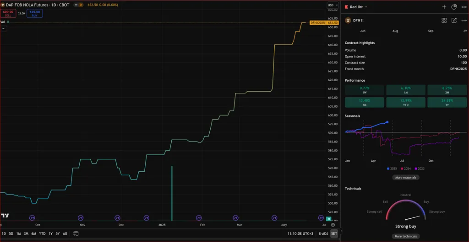The height and width of the screenshot is (242, 469).
Task: Click the 1Y performance tile 24.88%
Action: (447, 102)
